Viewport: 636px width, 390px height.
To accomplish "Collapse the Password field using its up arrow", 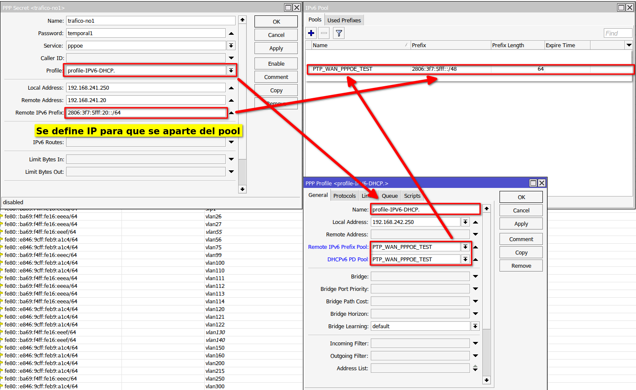I will coord(231,33).
